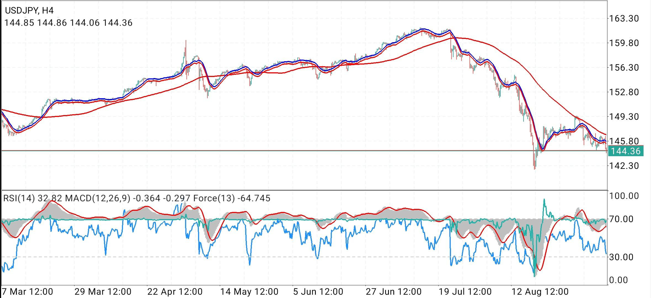
Task: Click the 19 Jul 12:00 time label
Action: tap(466, 292)
